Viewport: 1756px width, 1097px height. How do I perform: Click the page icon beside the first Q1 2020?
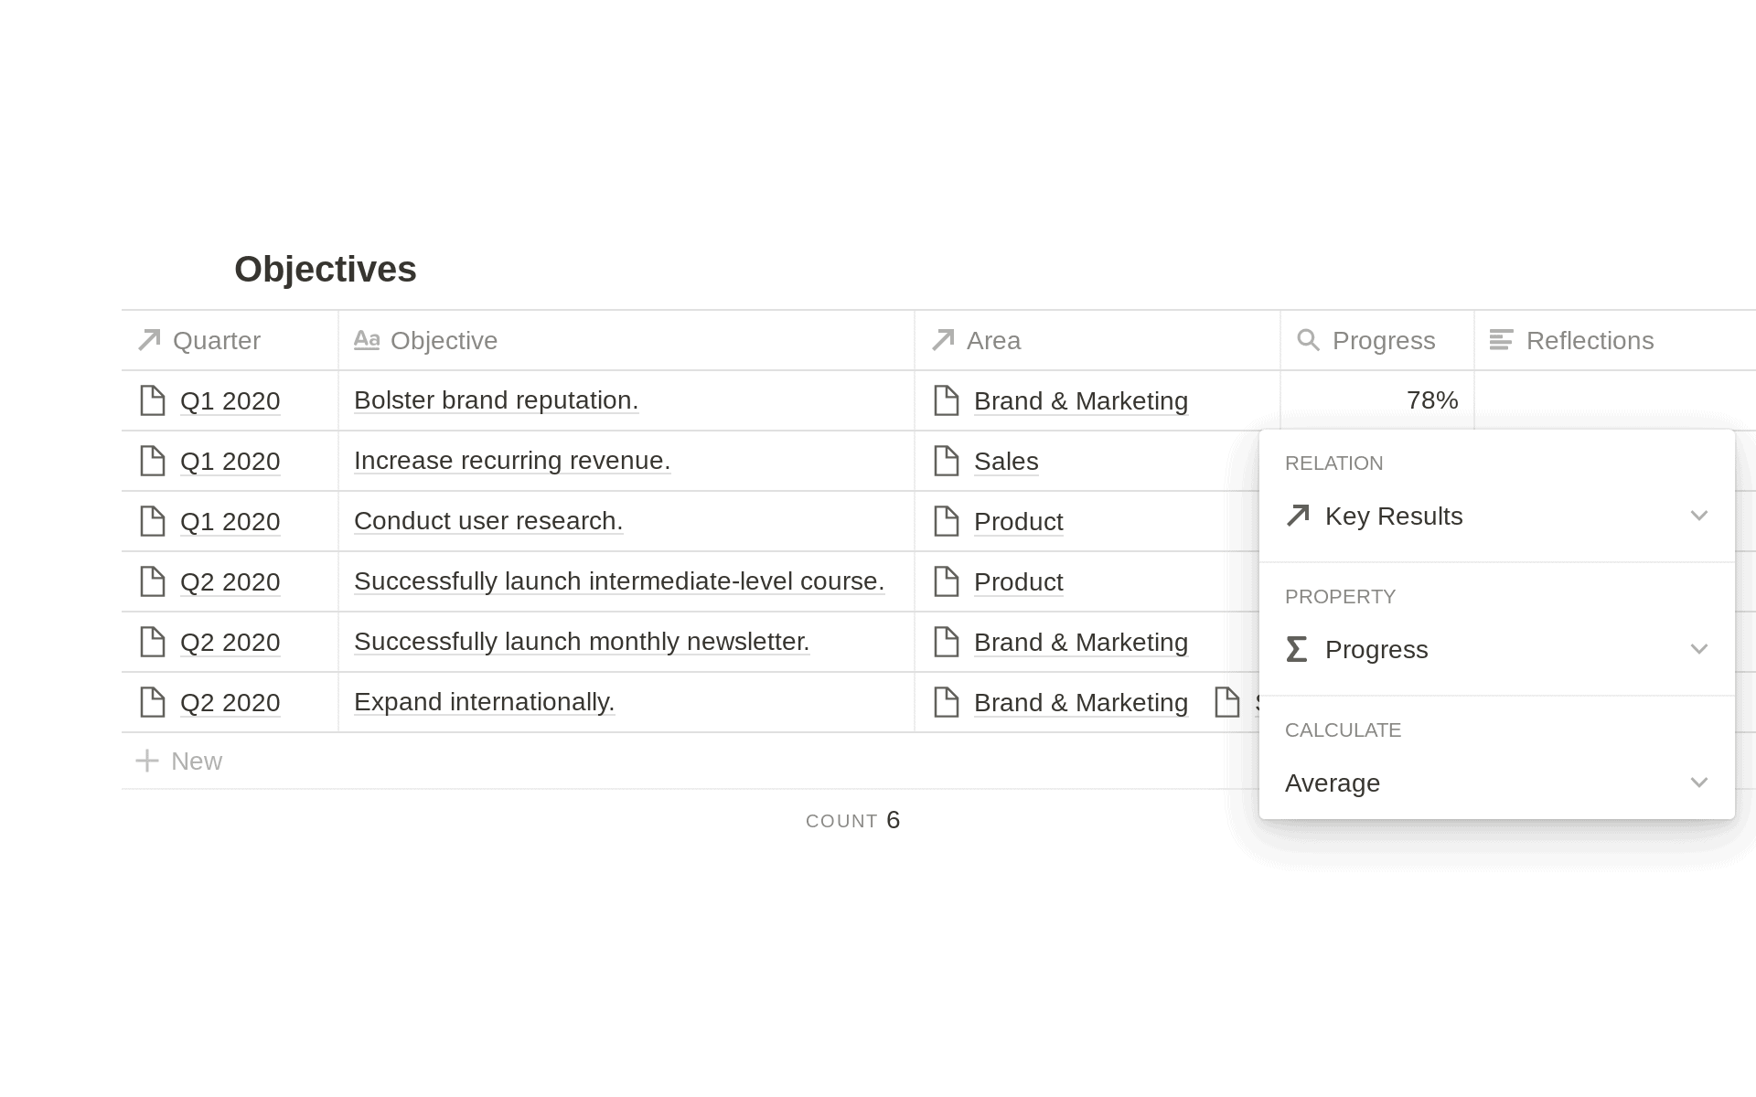(151, 400)
